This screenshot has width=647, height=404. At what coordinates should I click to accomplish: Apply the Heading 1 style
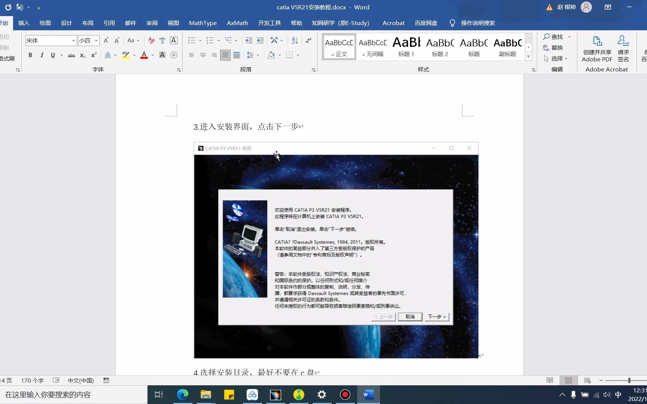pyautogui.click(x=406, y=47)
